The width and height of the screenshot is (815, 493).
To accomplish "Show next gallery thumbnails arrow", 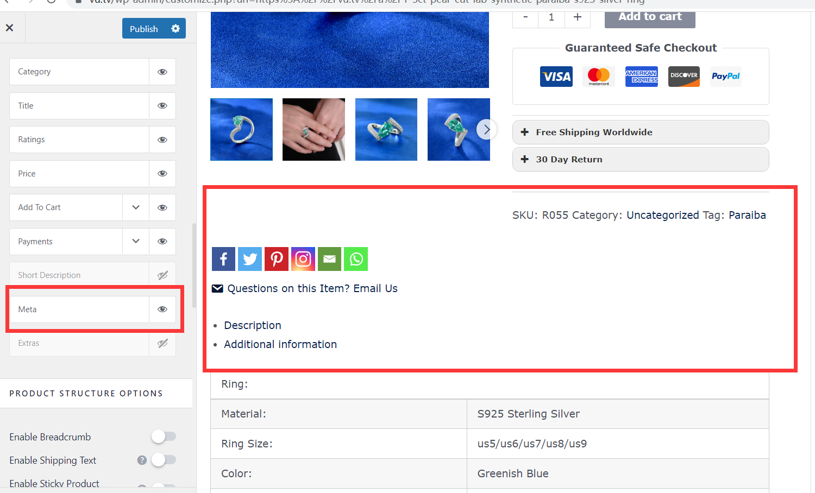I will point(487,129).
